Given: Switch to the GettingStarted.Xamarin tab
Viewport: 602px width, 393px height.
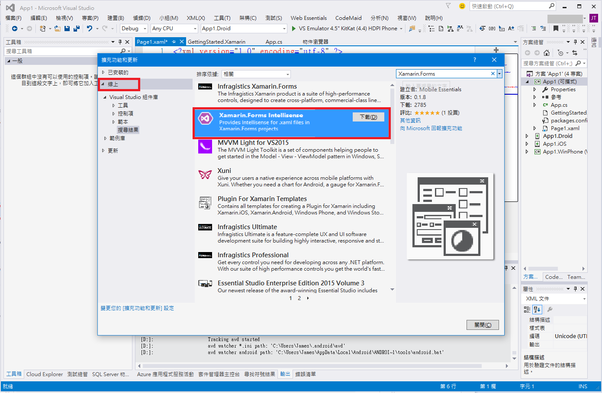Looking at the screenshot, I should coord(216,42).
